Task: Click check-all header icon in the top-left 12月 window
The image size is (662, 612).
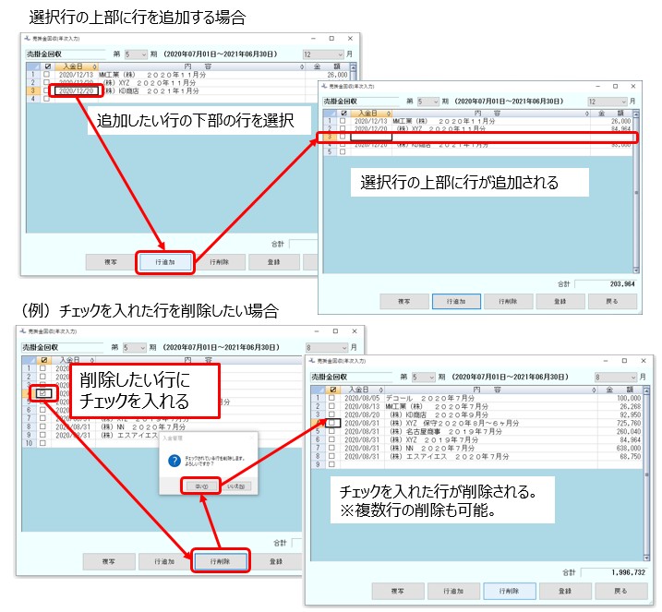Action: click(x=47, y=66)
